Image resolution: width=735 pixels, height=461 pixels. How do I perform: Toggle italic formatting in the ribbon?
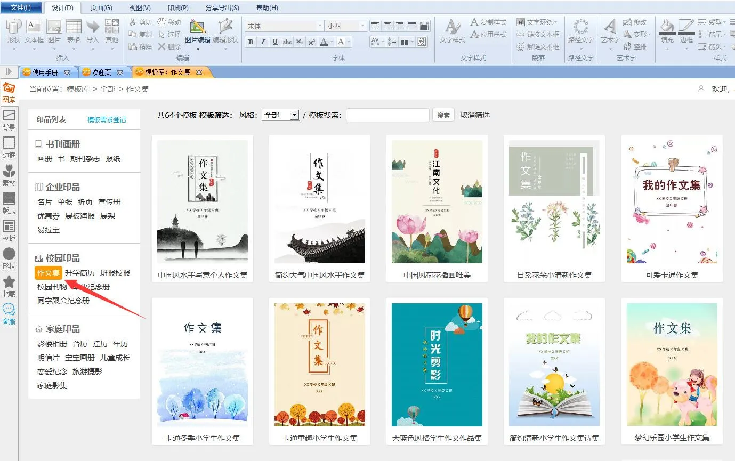(x=263, y=42)
